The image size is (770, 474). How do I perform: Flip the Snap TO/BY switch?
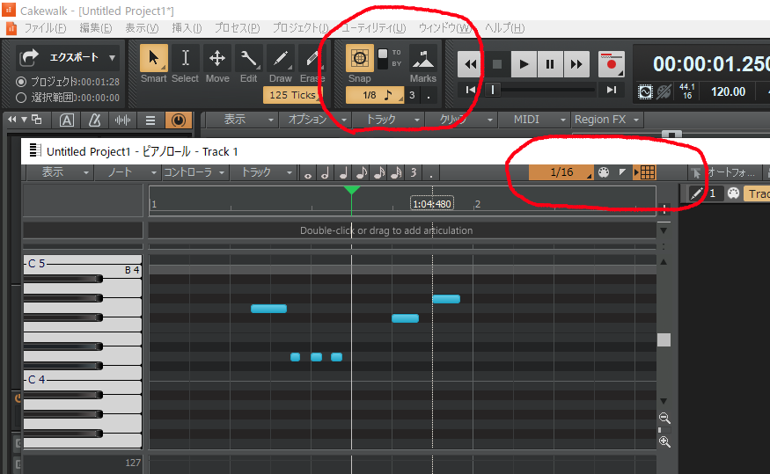(x=383, y=59)
